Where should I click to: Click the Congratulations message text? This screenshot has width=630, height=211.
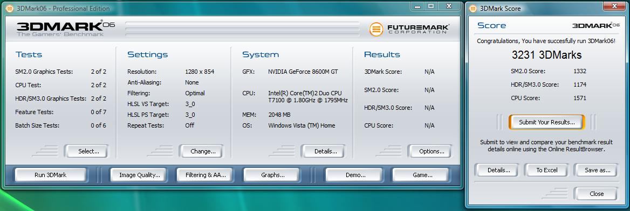click(x=546, y=41)
